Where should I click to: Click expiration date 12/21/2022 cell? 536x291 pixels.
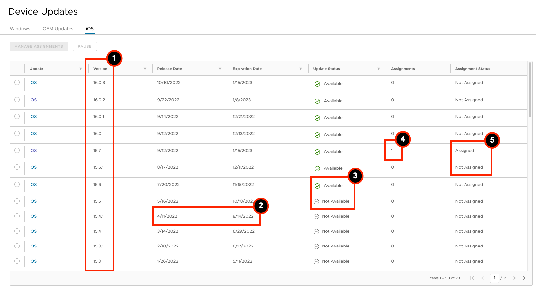click(x=243, y=117)
